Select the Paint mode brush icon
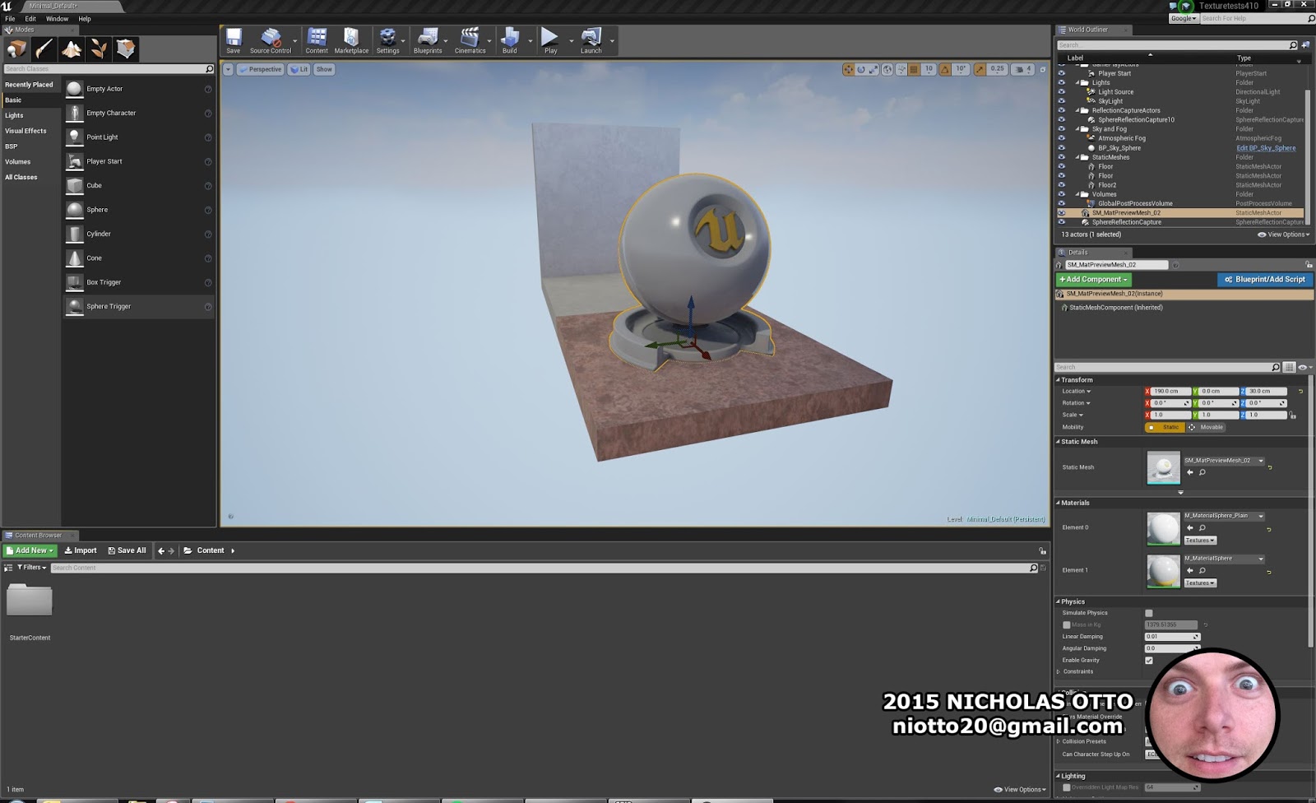 pos(44,49)
